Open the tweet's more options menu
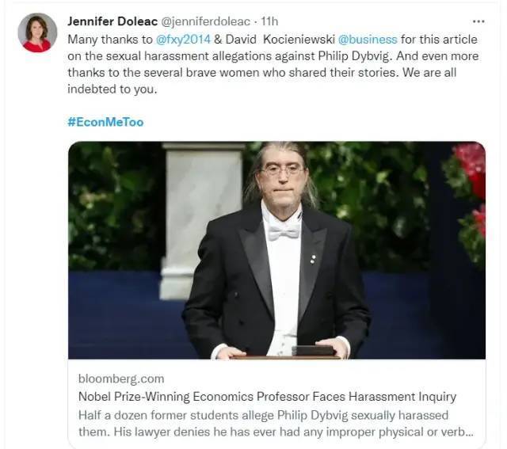507x449 pixels. pyautogui.click(x=478, y=21)
